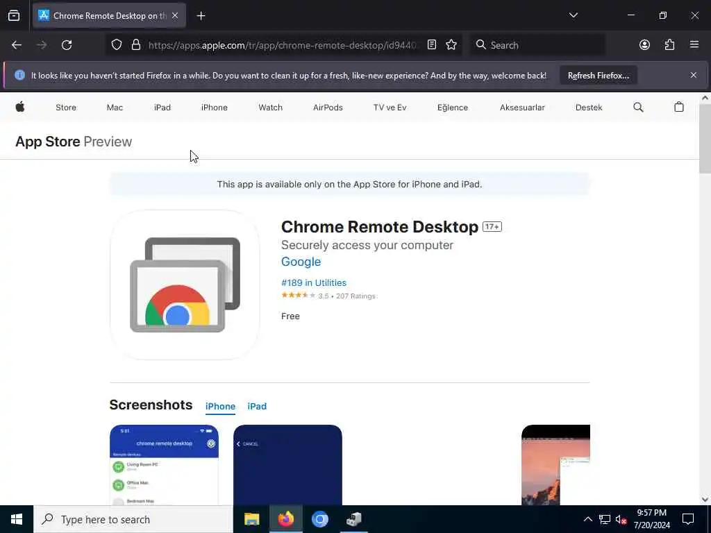The image size is (711, 533).
Task: Open Store in Apple navigation
Action: coord(66,108)
